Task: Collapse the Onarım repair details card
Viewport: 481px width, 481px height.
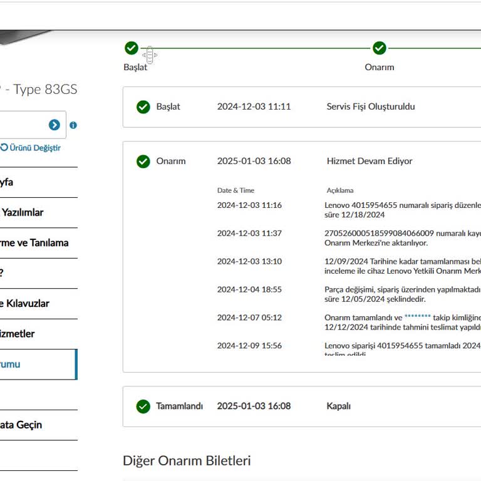Action: point(301,162)
